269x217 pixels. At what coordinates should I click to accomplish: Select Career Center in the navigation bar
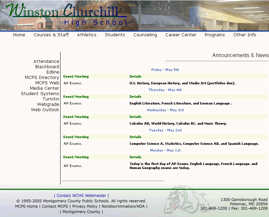point(181,35)
